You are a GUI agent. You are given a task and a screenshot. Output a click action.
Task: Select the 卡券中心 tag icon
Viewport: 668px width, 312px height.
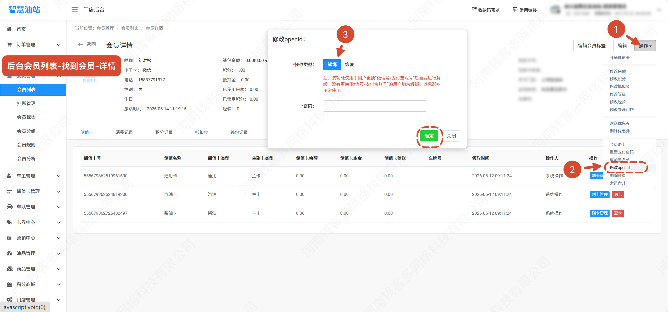[x=9, y=222]
